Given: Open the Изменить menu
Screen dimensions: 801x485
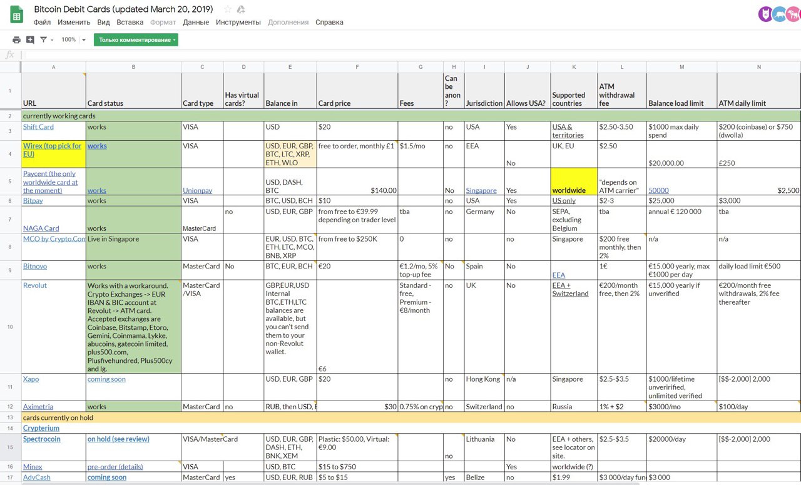Looking at the screenshot, I should click(74, 22).
